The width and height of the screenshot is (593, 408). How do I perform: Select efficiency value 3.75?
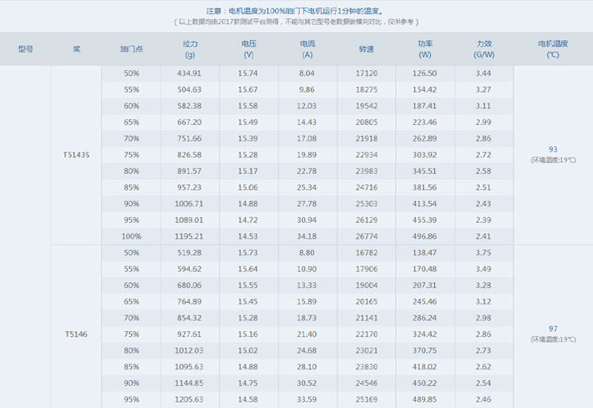tap(483, 252)
